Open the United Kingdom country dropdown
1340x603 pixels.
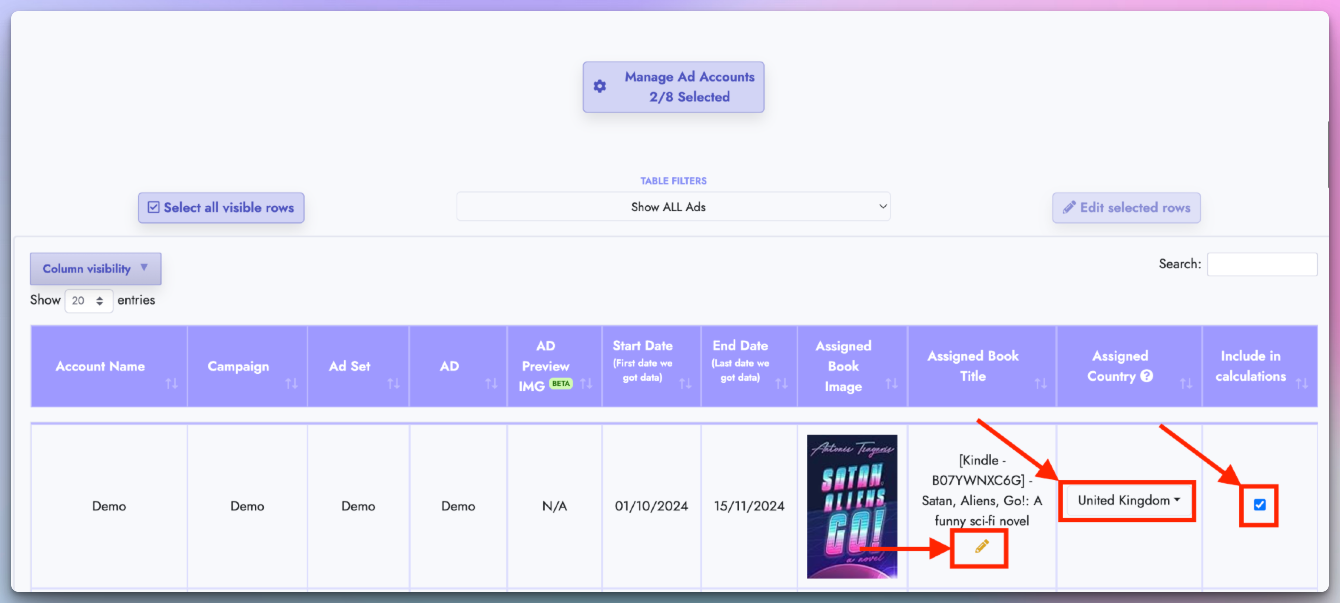(x=1128, y=500)
